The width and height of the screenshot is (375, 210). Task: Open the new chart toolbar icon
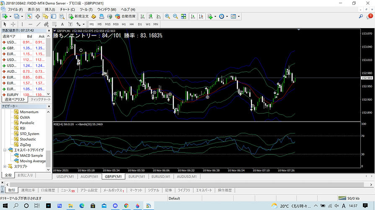coord(5,16)
